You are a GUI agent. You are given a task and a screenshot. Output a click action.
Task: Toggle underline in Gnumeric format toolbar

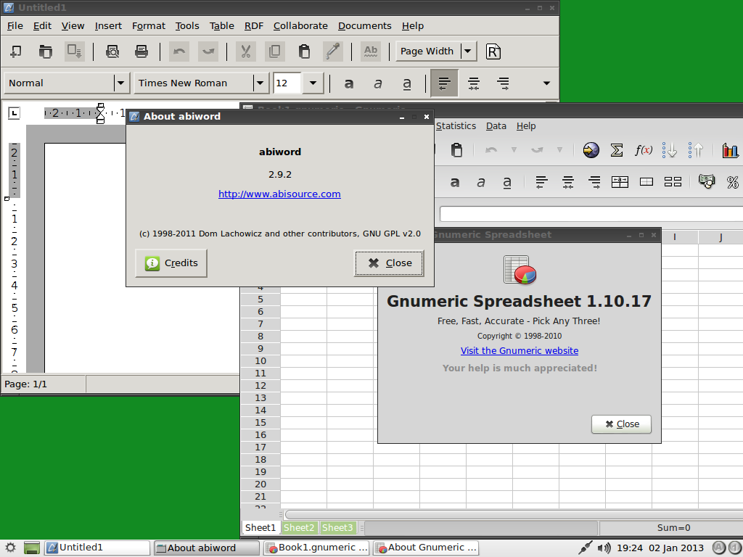pos(507,182)
